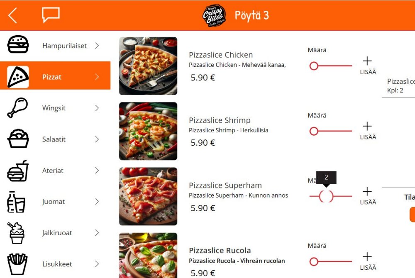This screenshot has height=278, width=415.
Task: Click the Crispy Bites logo
Action: tap(214, 16)
